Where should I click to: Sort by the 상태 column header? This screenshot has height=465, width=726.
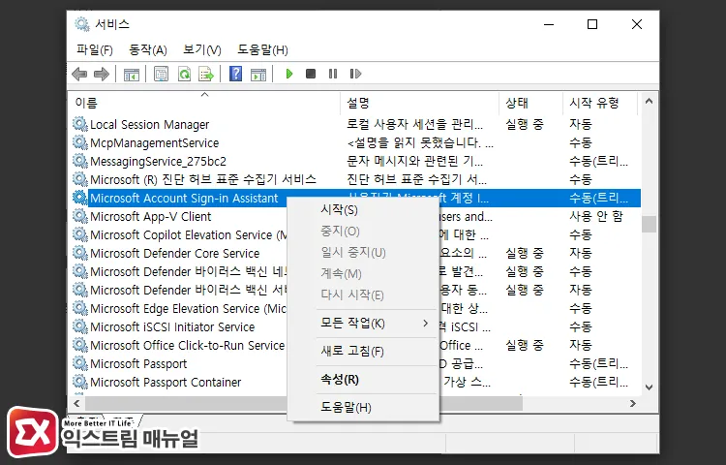click(531, 103)
